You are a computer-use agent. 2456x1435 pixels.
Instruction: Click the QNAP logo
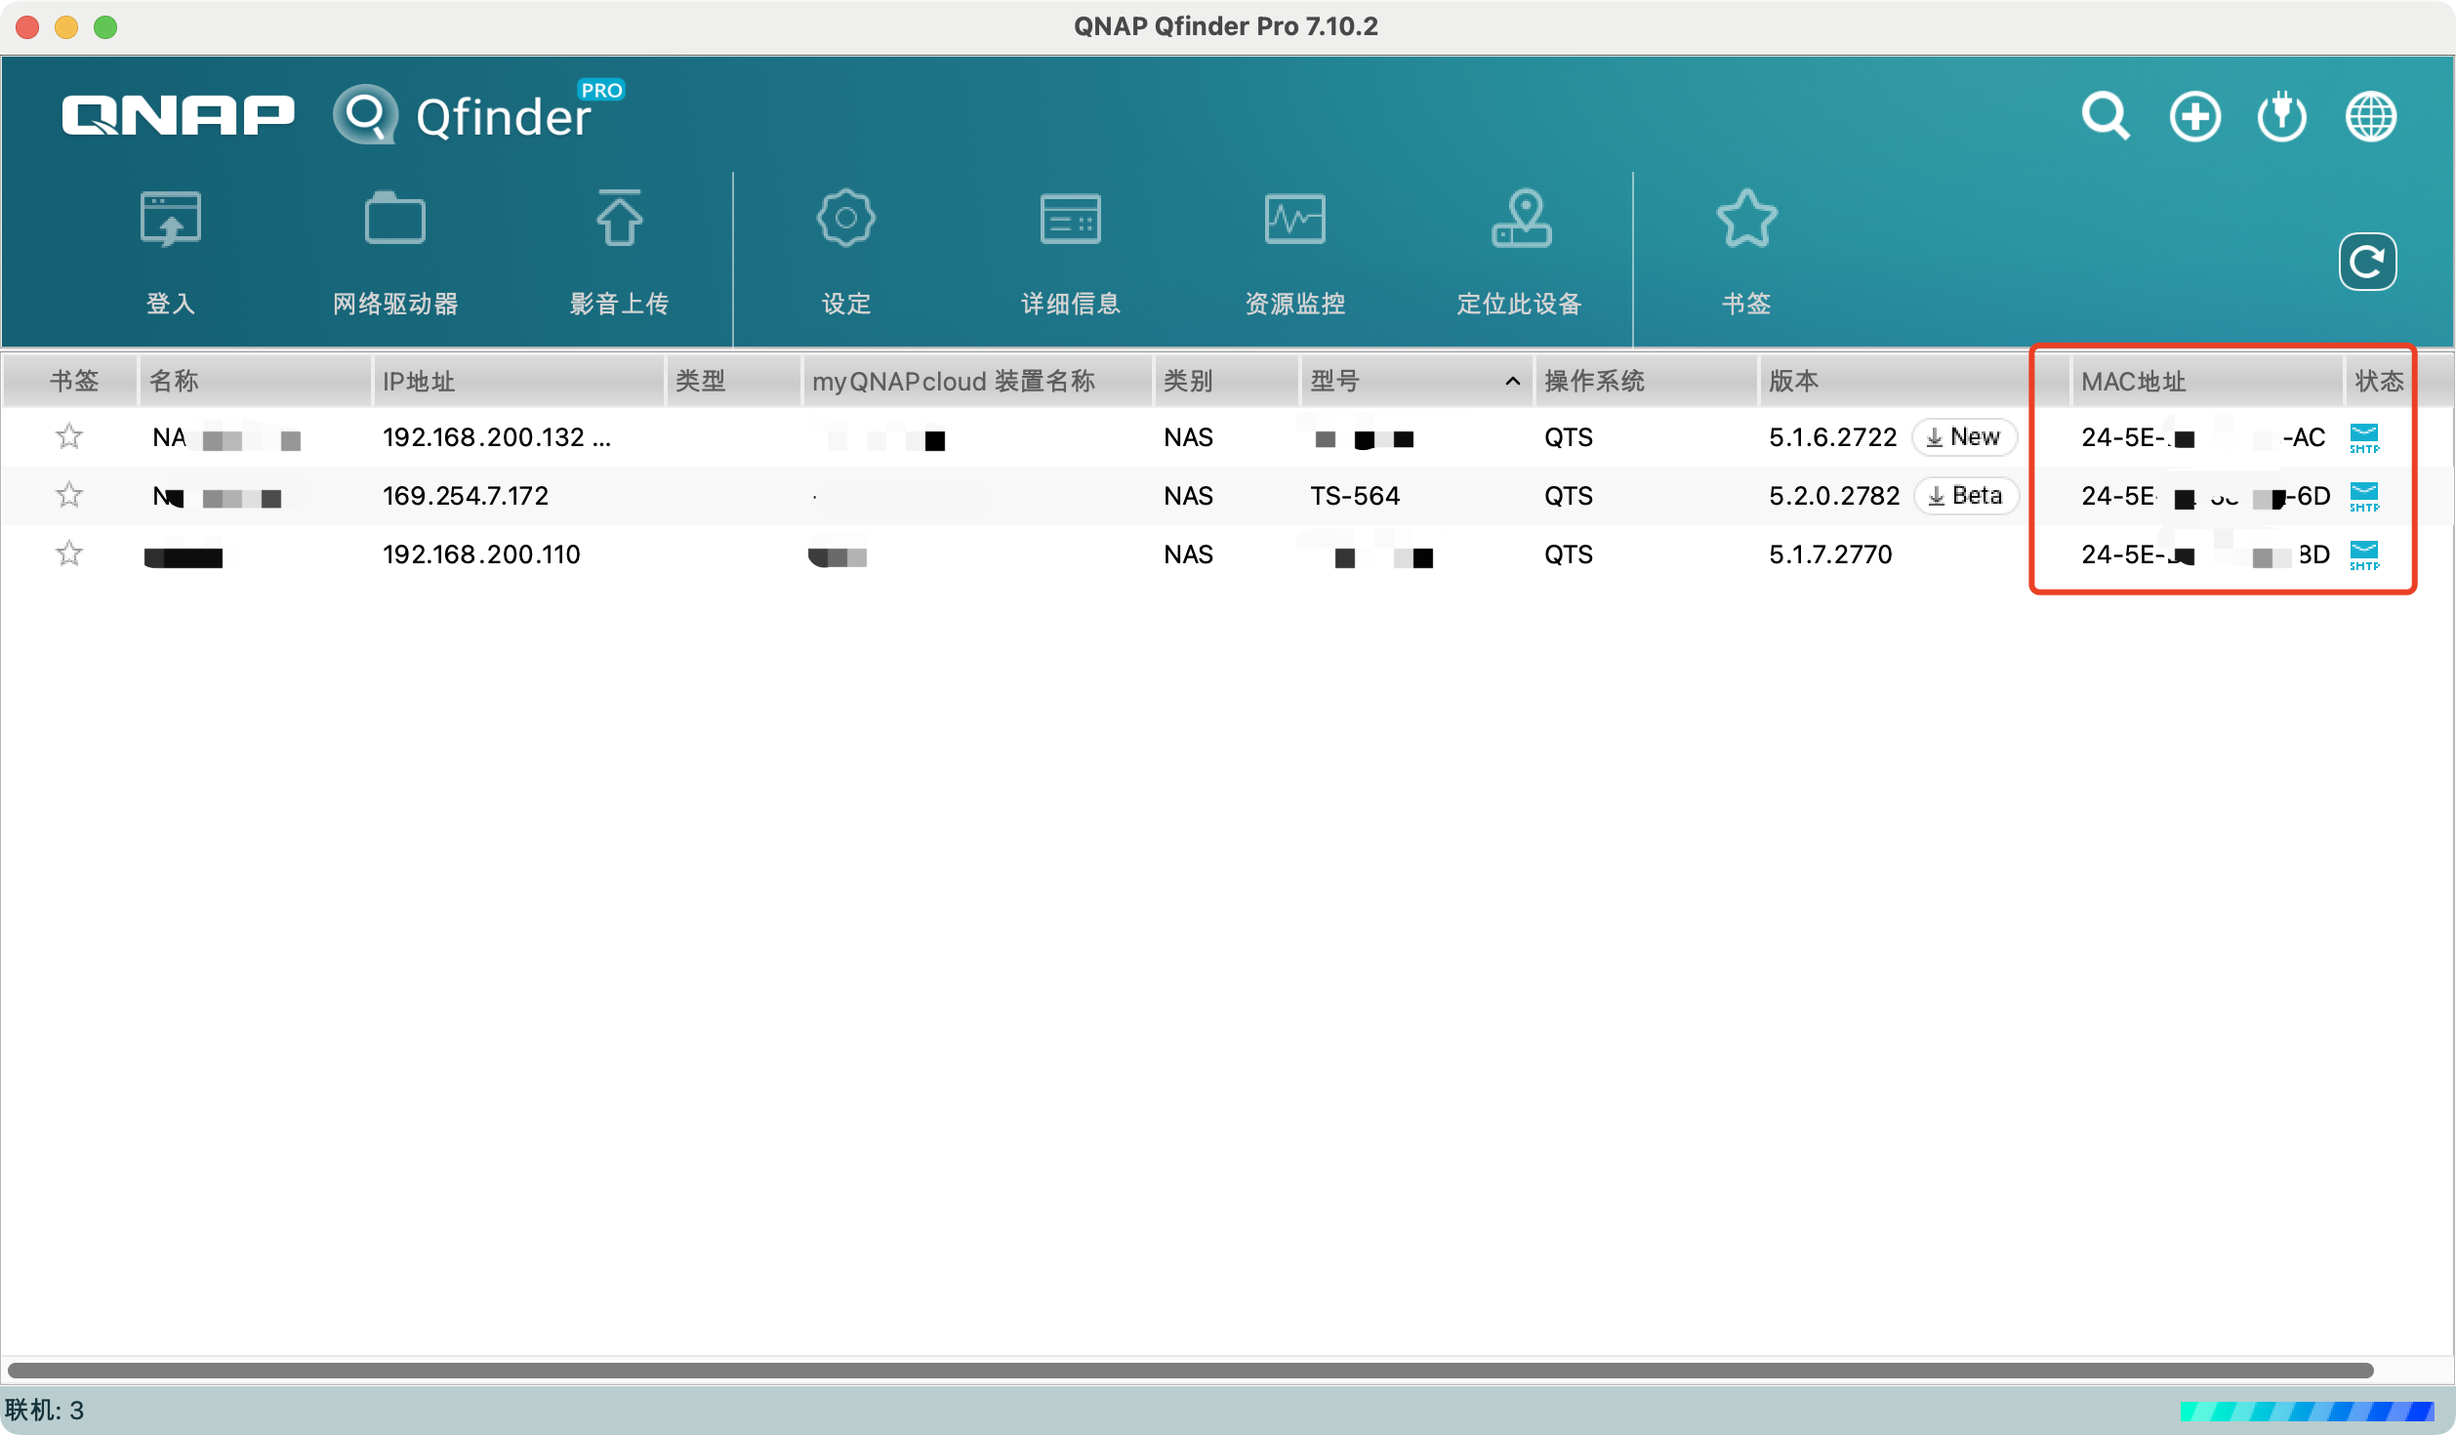pos(178,115)
